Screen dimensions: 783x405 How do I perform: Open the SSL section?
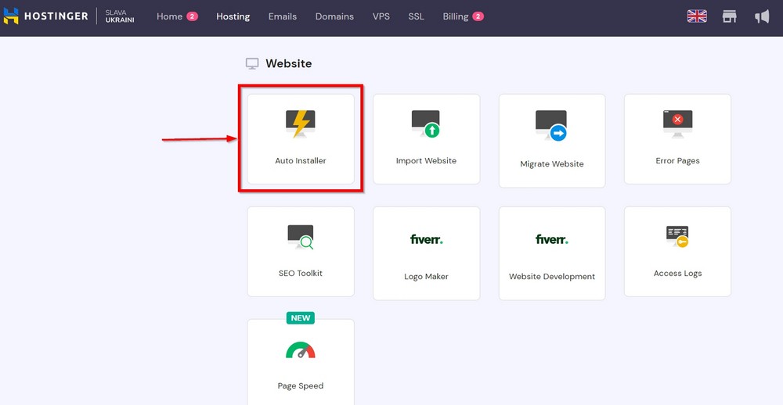click(416, 16)
